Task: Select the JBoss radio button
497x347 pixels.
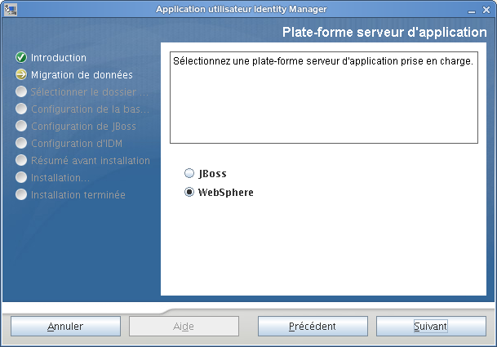Action: (189, 174)
